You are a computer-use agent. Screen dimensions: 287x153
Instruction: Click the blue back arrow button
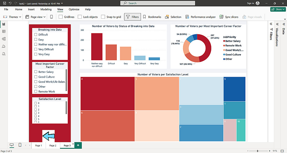(x=49, y=136)
